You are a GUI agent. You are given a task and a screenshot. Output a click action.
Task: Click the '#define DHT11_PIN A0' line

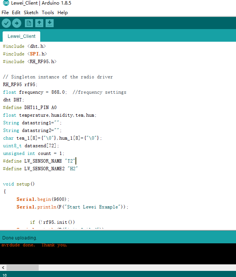coord(30,108)
